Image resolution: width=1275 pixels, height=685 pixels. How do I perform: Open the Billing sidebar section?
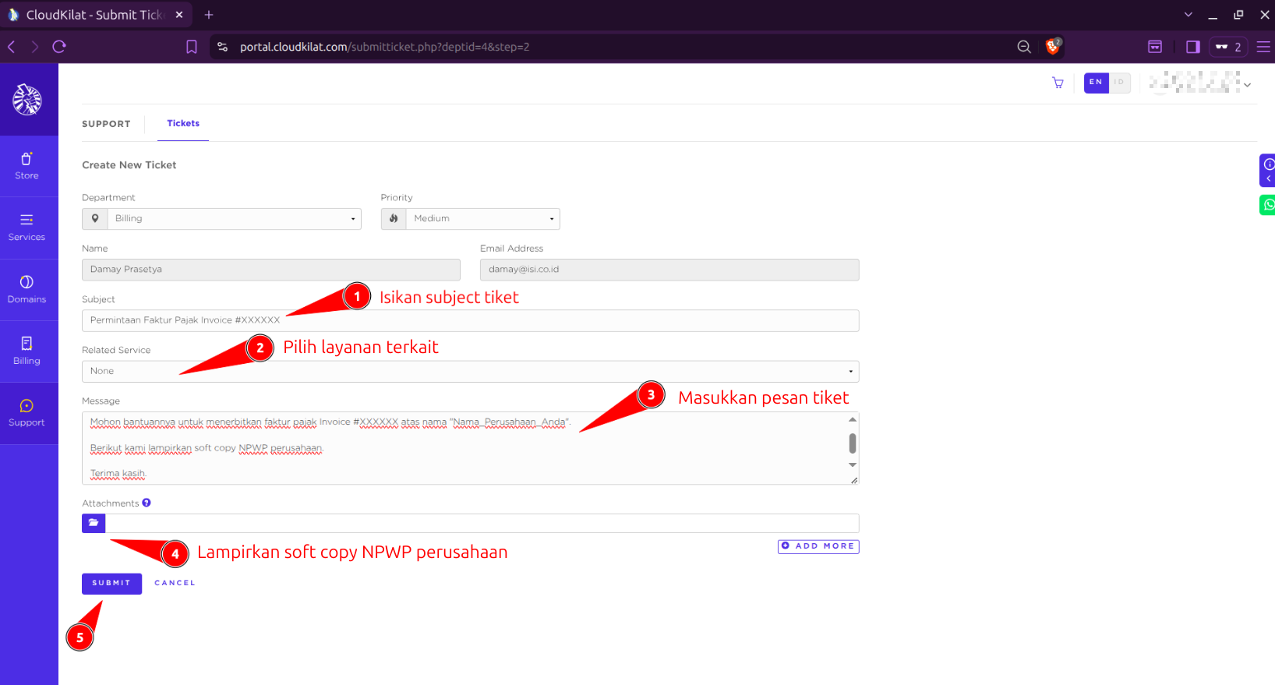point(26,351)
